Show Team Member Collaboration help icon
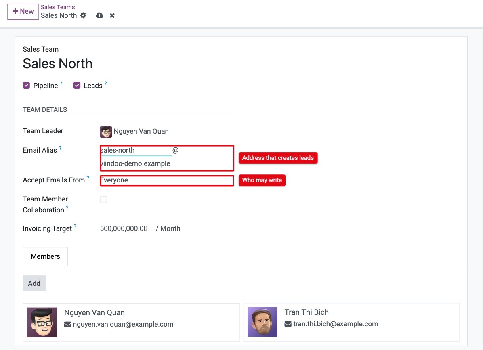Screen dimensions: 483x350 (x=67, y=208)
